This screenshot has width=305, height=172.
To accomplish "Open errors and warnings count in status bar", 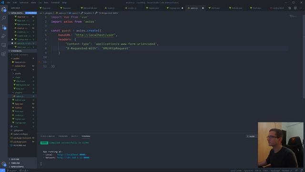I will click(x=24, y=171).
